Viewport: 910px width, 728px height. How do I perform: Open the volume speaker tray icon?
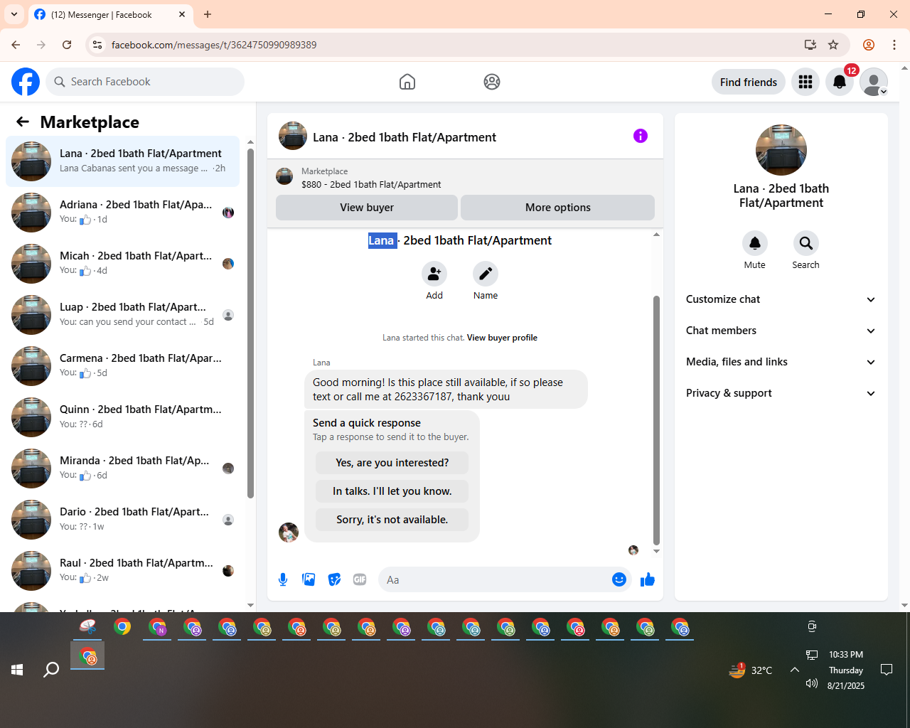tap(812, 684)
